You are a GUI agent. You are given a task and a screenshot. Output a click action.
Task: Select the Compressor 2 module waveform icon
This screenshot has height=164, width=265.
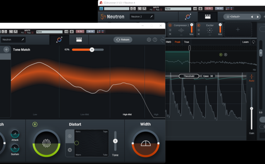181,30
